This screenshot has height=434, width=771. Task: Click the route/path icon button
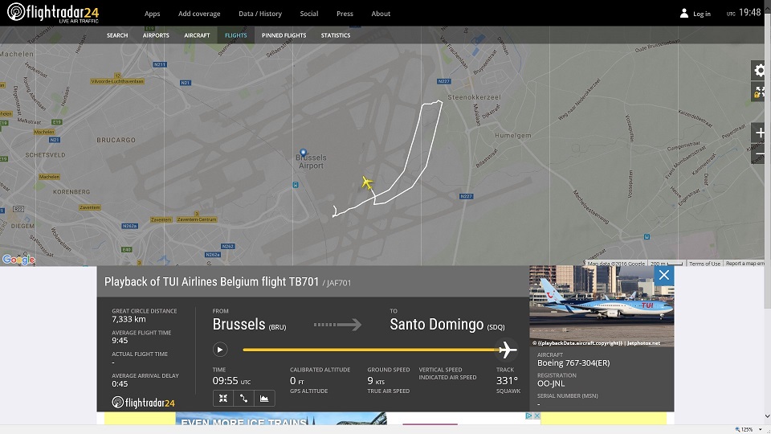[244, 398]
